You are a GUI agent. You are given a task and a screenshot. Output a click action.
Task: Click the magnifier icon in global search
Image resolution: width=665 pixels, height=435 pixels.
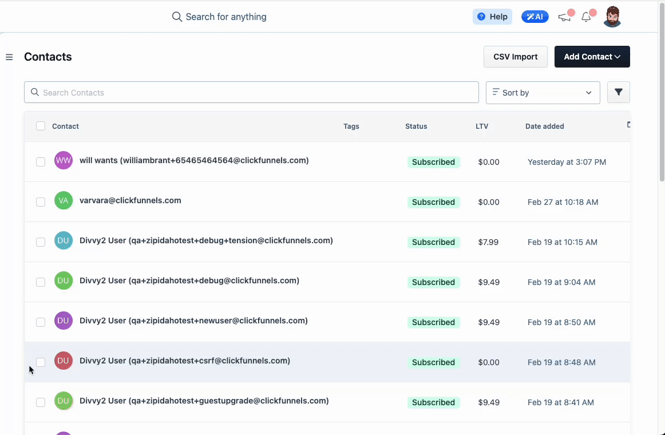[x=176, y=17]
